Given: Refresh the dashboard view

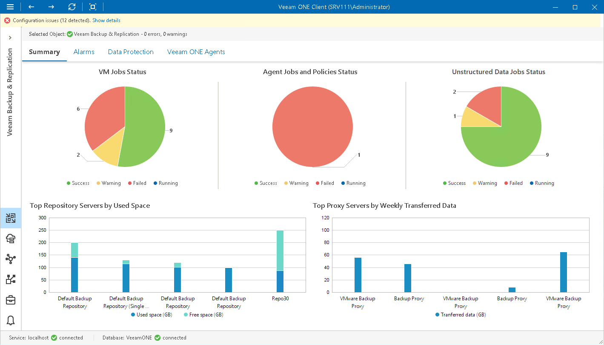Looking at the screenshot, I should [72, 7].
